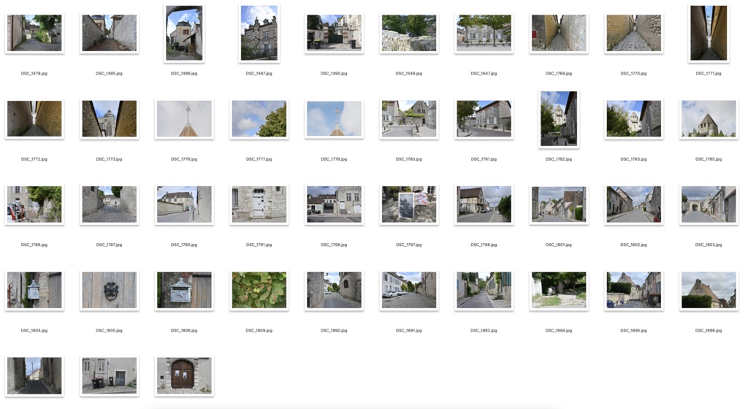Select the DSC_1896.jpg rooftop thumbnail
Image resolution: width=748 pixels, height=409 pixels.
(709, 290)
